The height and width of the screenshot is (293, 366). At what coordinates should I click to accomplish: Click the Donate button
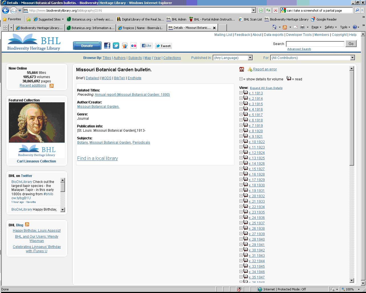[x=87, y=46]
